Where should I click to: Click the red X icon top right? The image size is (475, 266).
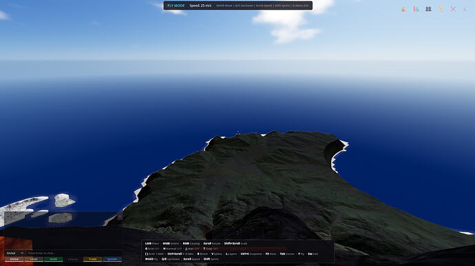tap(453, 9)
